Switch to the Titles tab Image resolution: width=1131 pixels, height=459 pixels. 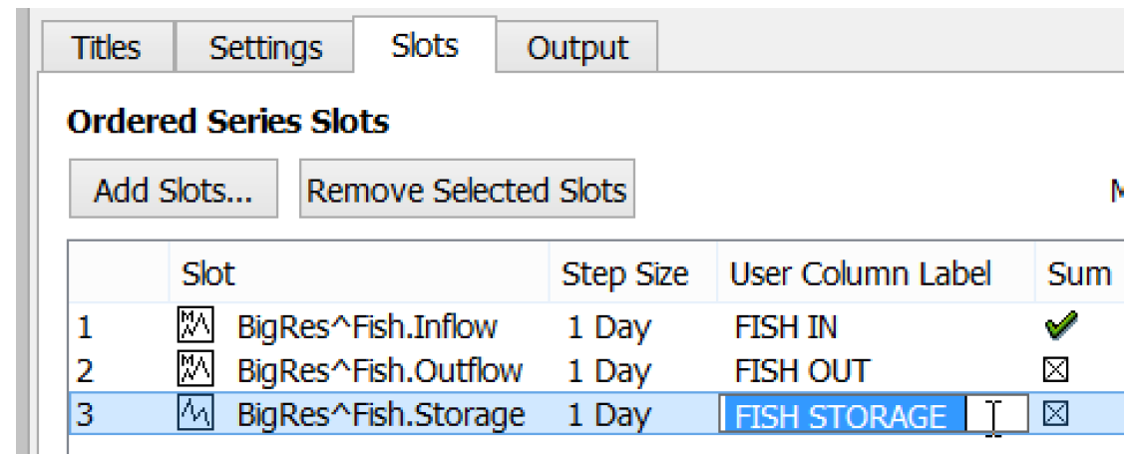click(x=106, y=48)
